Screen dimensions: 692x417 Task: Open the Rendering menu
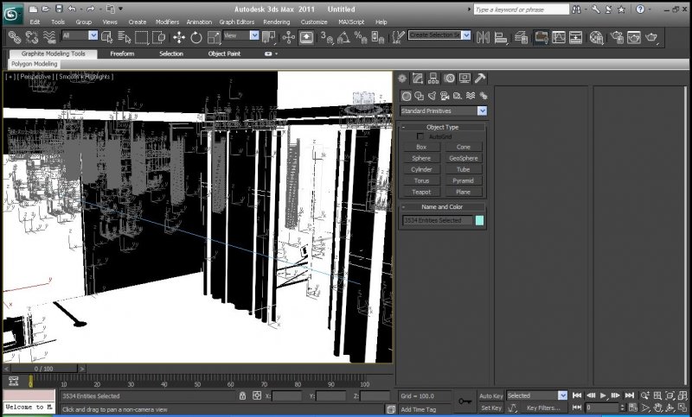[x=276, y=22]
